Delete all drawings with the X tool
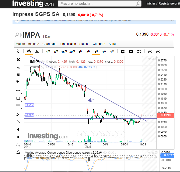This screenshot has width=180, height=172. (18, 60)
